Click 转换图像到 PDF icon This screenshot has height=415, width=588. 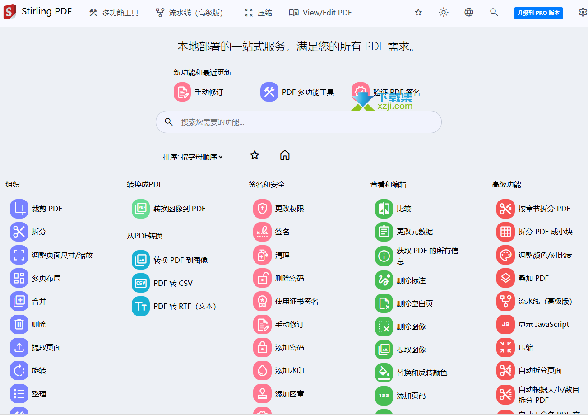(141, 209)
